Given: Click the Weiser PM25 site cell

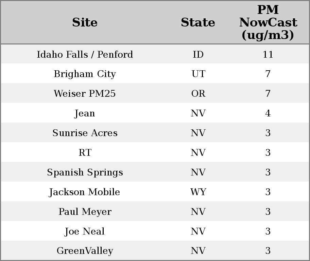Looking at the screenshot, I should point(85,94).
